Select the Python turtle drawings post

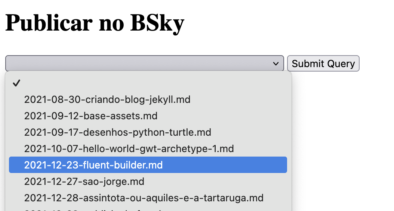(x=118, y=132)
